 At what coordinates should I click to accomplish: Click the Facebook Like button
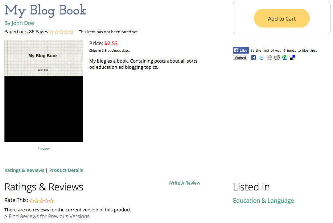240,50
